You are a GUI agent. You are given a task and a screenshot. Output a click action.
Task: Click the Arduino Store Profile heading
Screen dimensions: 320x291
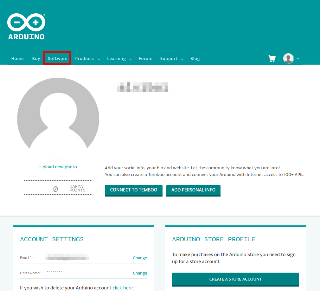pyautogui.click(x=214, y=239)
